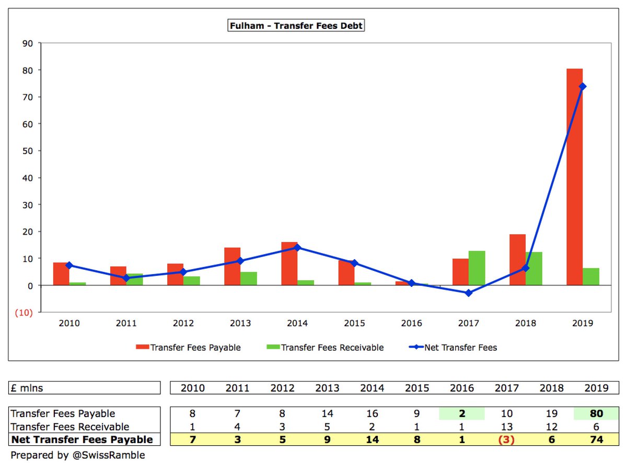
Task: Click the 16 payable cell for 2014
Action: tap(373, 414)
